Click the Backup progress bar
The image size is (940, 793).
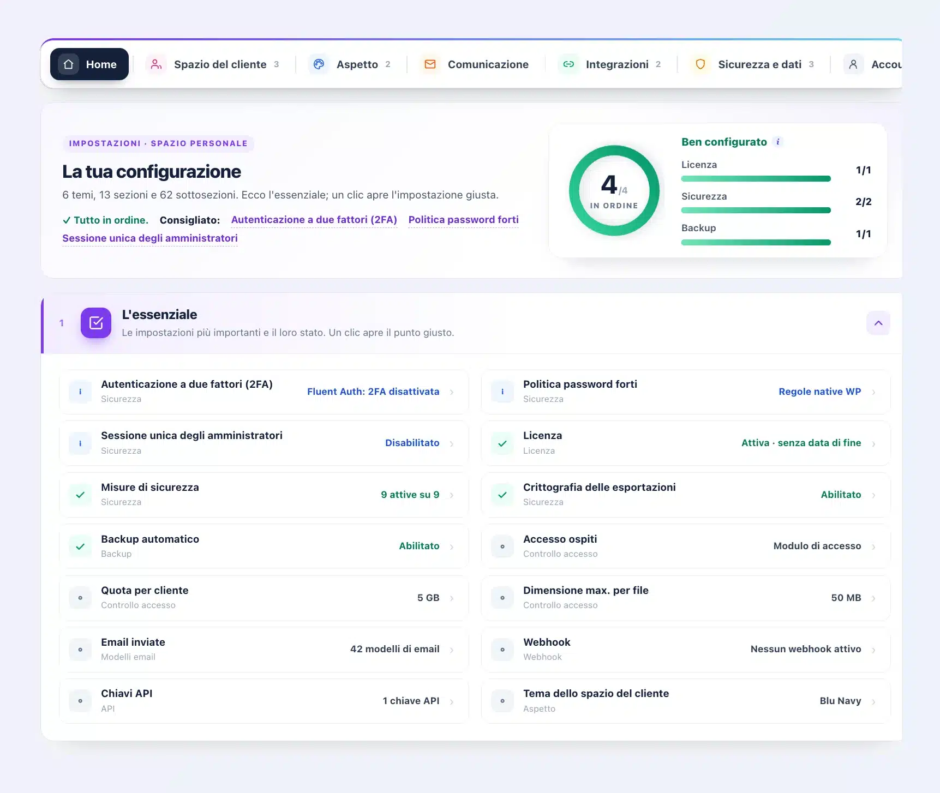756,242
